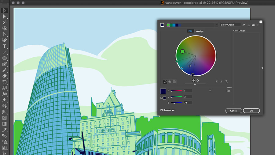This screenshot has height=155, width=275.
Task: Pick the Ellipse shape tool
Action: click(5, 58)
